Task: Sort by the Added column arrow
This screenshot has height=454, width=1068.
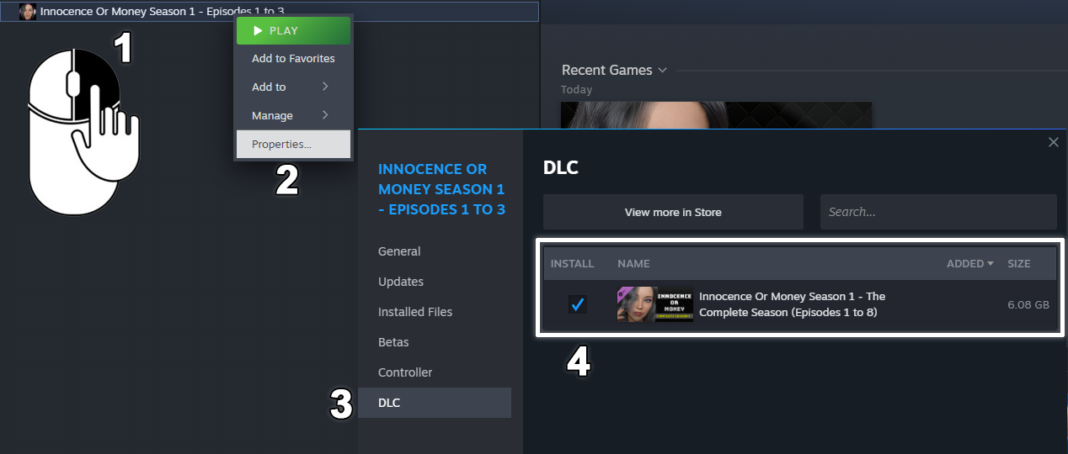Action: (990, 263)
